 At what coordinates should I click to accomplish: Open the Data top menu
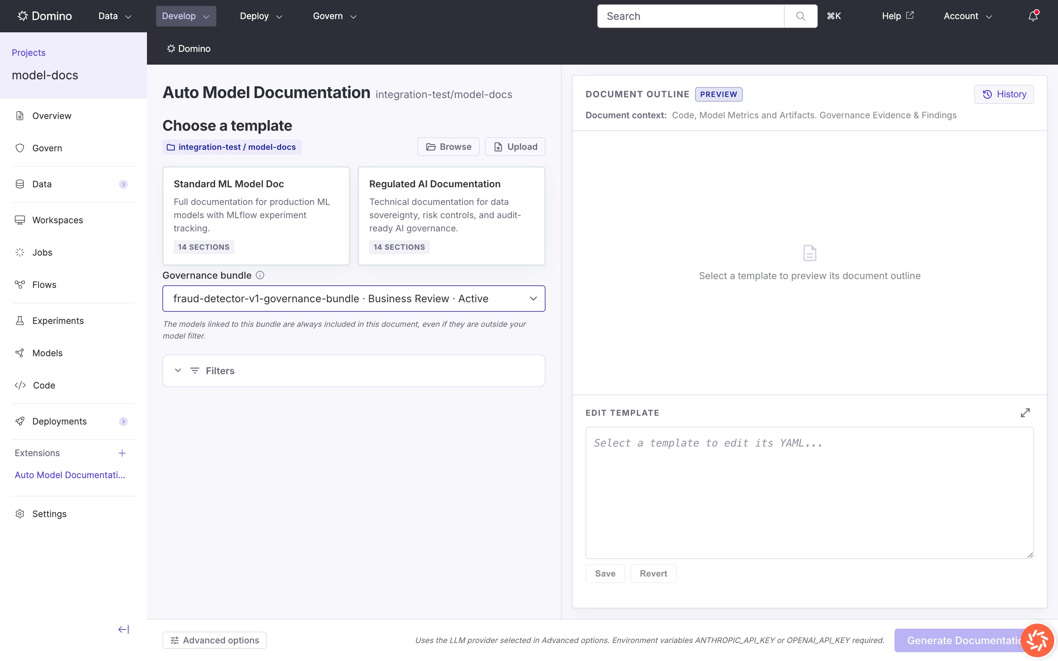click(115, 16)
